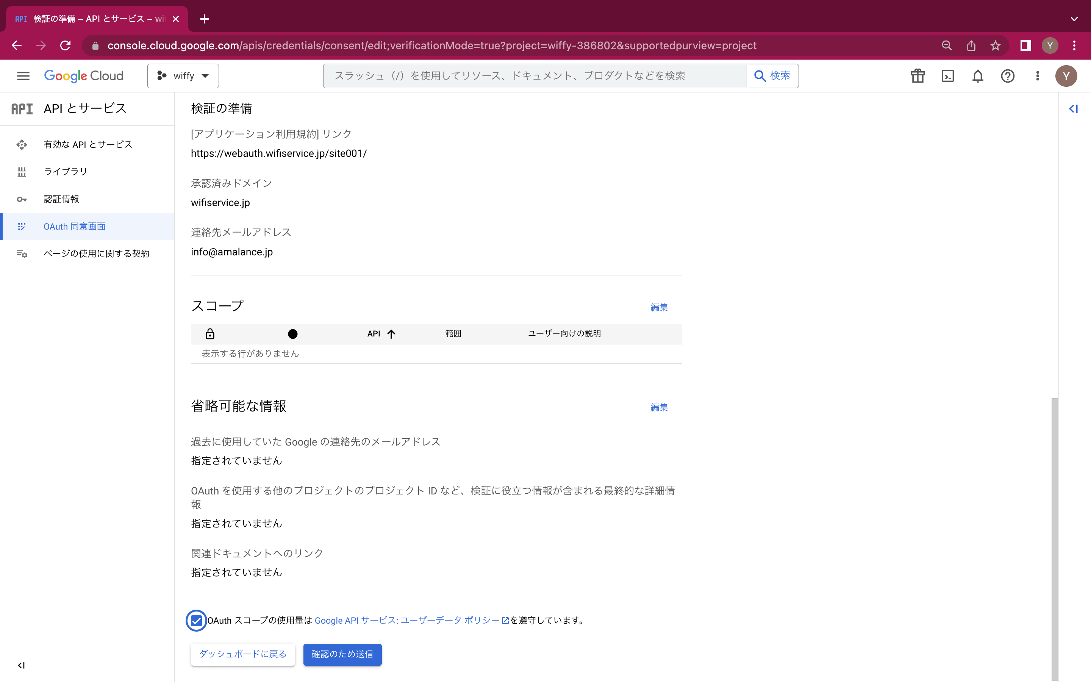The width and height of the screenshot is (1091, 682).
Task: Click the OAuth consent screen sidebar icon
Action: [22, 227]
